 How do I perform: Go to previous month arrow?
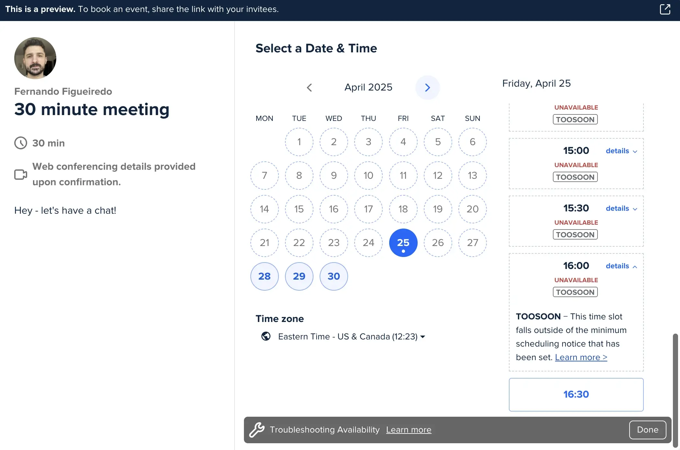point(309,88)
